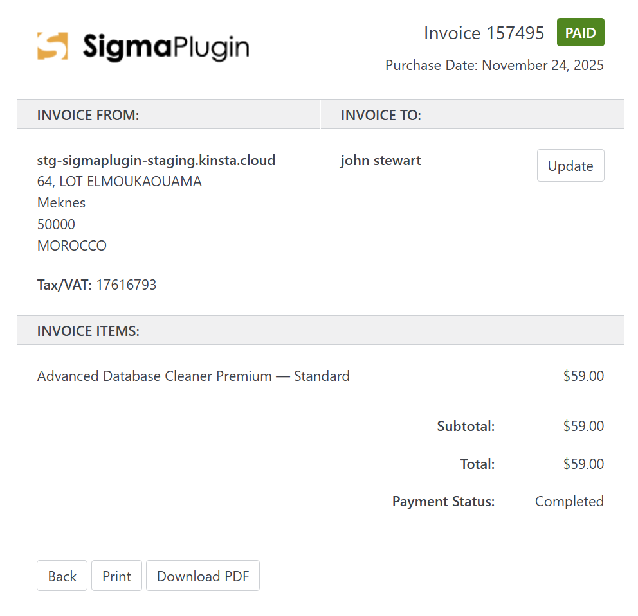Click the customer name john stewart

pos(381,161)
